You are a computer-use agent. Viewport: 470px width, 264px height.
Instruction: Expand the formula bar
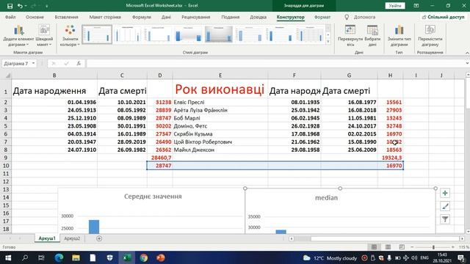467,64
